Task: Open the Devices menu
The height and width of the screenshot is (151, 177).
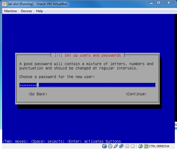Action: 26,11
